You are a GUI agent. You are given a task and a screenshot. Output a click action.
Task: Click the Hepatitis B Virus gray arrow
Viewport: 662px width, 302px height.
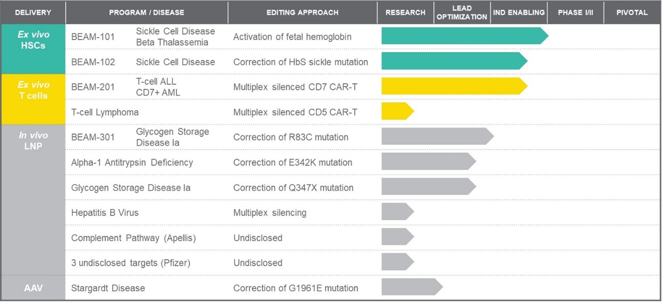pos(398,211)
